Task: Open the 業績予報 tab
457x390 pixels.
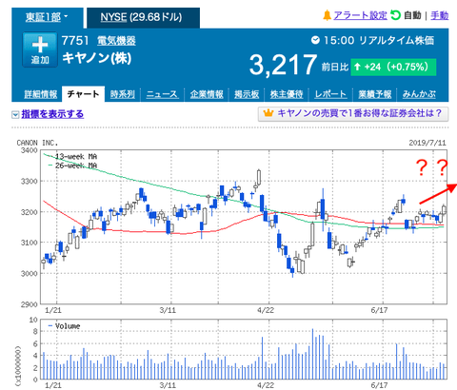Action: tap(375, 94)
